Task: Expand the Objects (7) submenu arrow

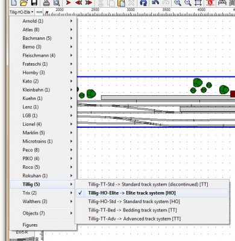Action: (71, 213)
